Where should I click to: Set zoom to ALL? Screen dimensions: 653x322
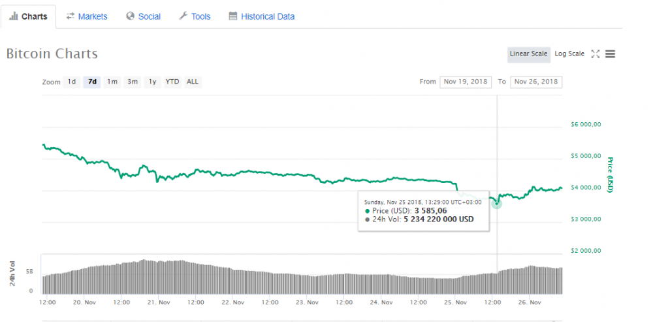coord(193,82)
